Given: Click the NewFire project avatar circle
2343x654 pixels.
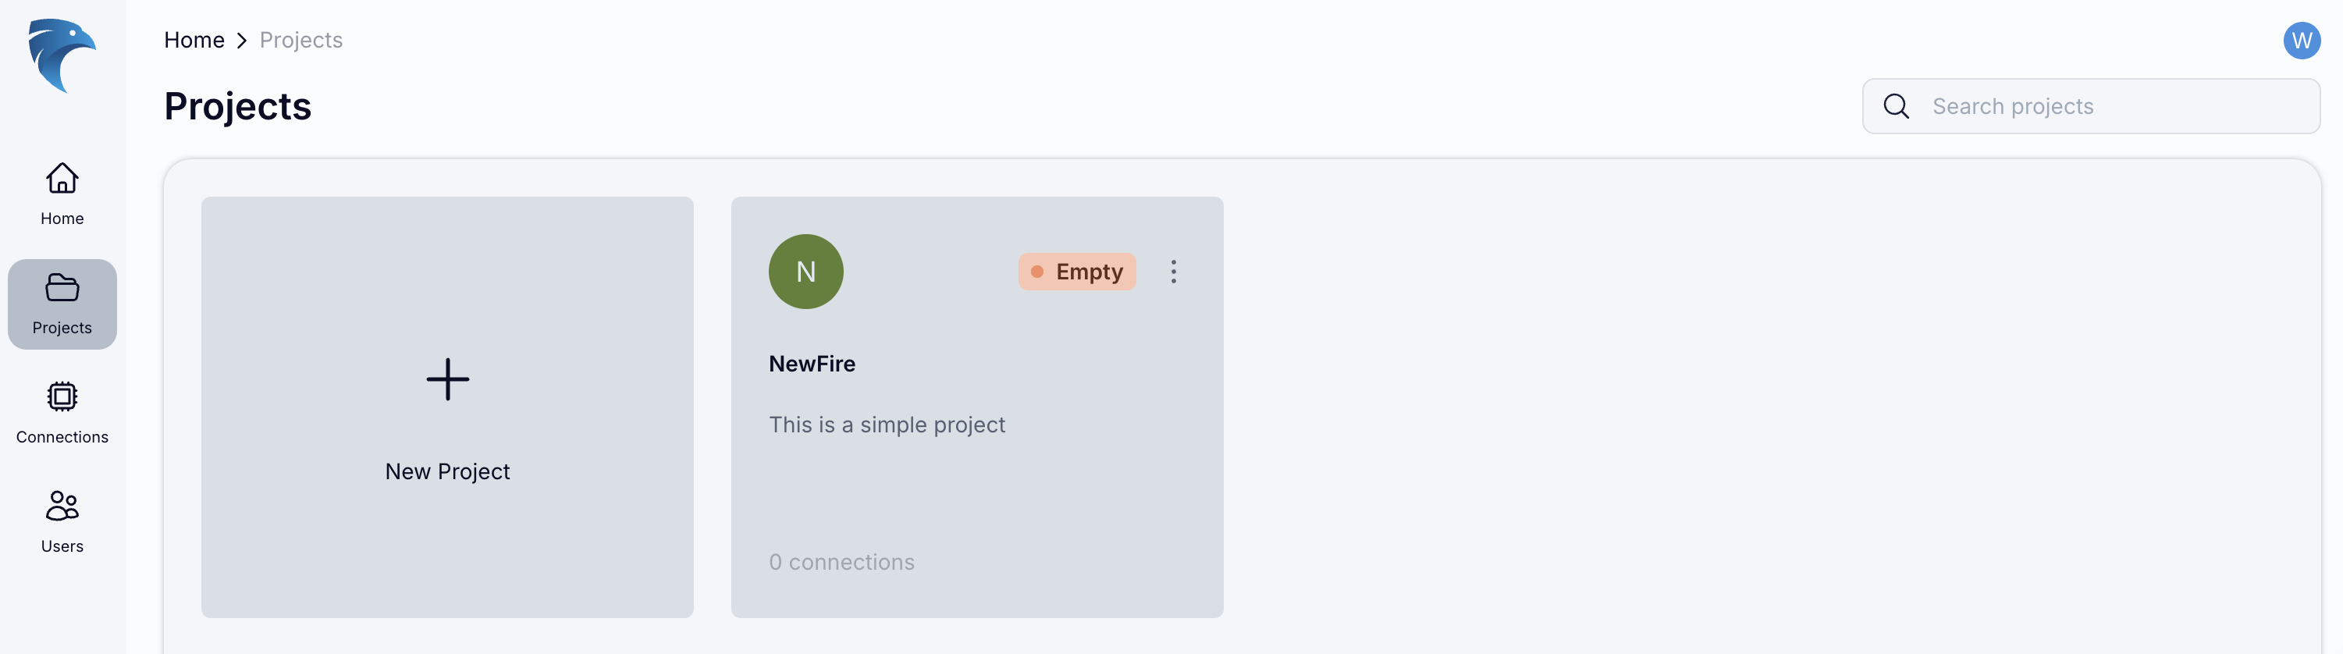Looking at the screenshot, I should point(806,271).
